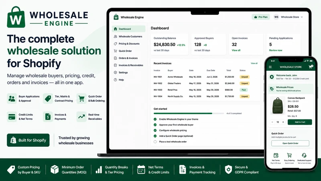The image size is (321, 181).
Task: Toggle Enable Wholesale Engine in your theme check
Action: point(155,119)
